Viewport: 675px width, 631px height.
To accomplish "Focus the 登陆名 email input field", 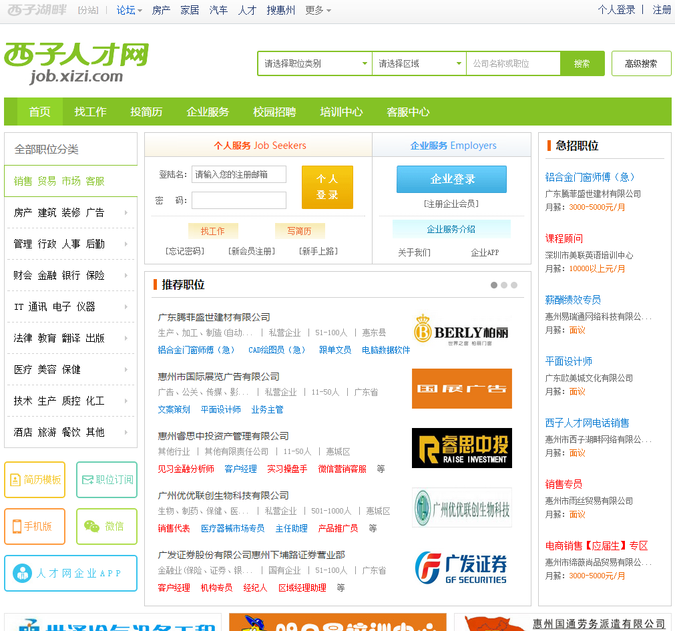I will tap(239, 174).
